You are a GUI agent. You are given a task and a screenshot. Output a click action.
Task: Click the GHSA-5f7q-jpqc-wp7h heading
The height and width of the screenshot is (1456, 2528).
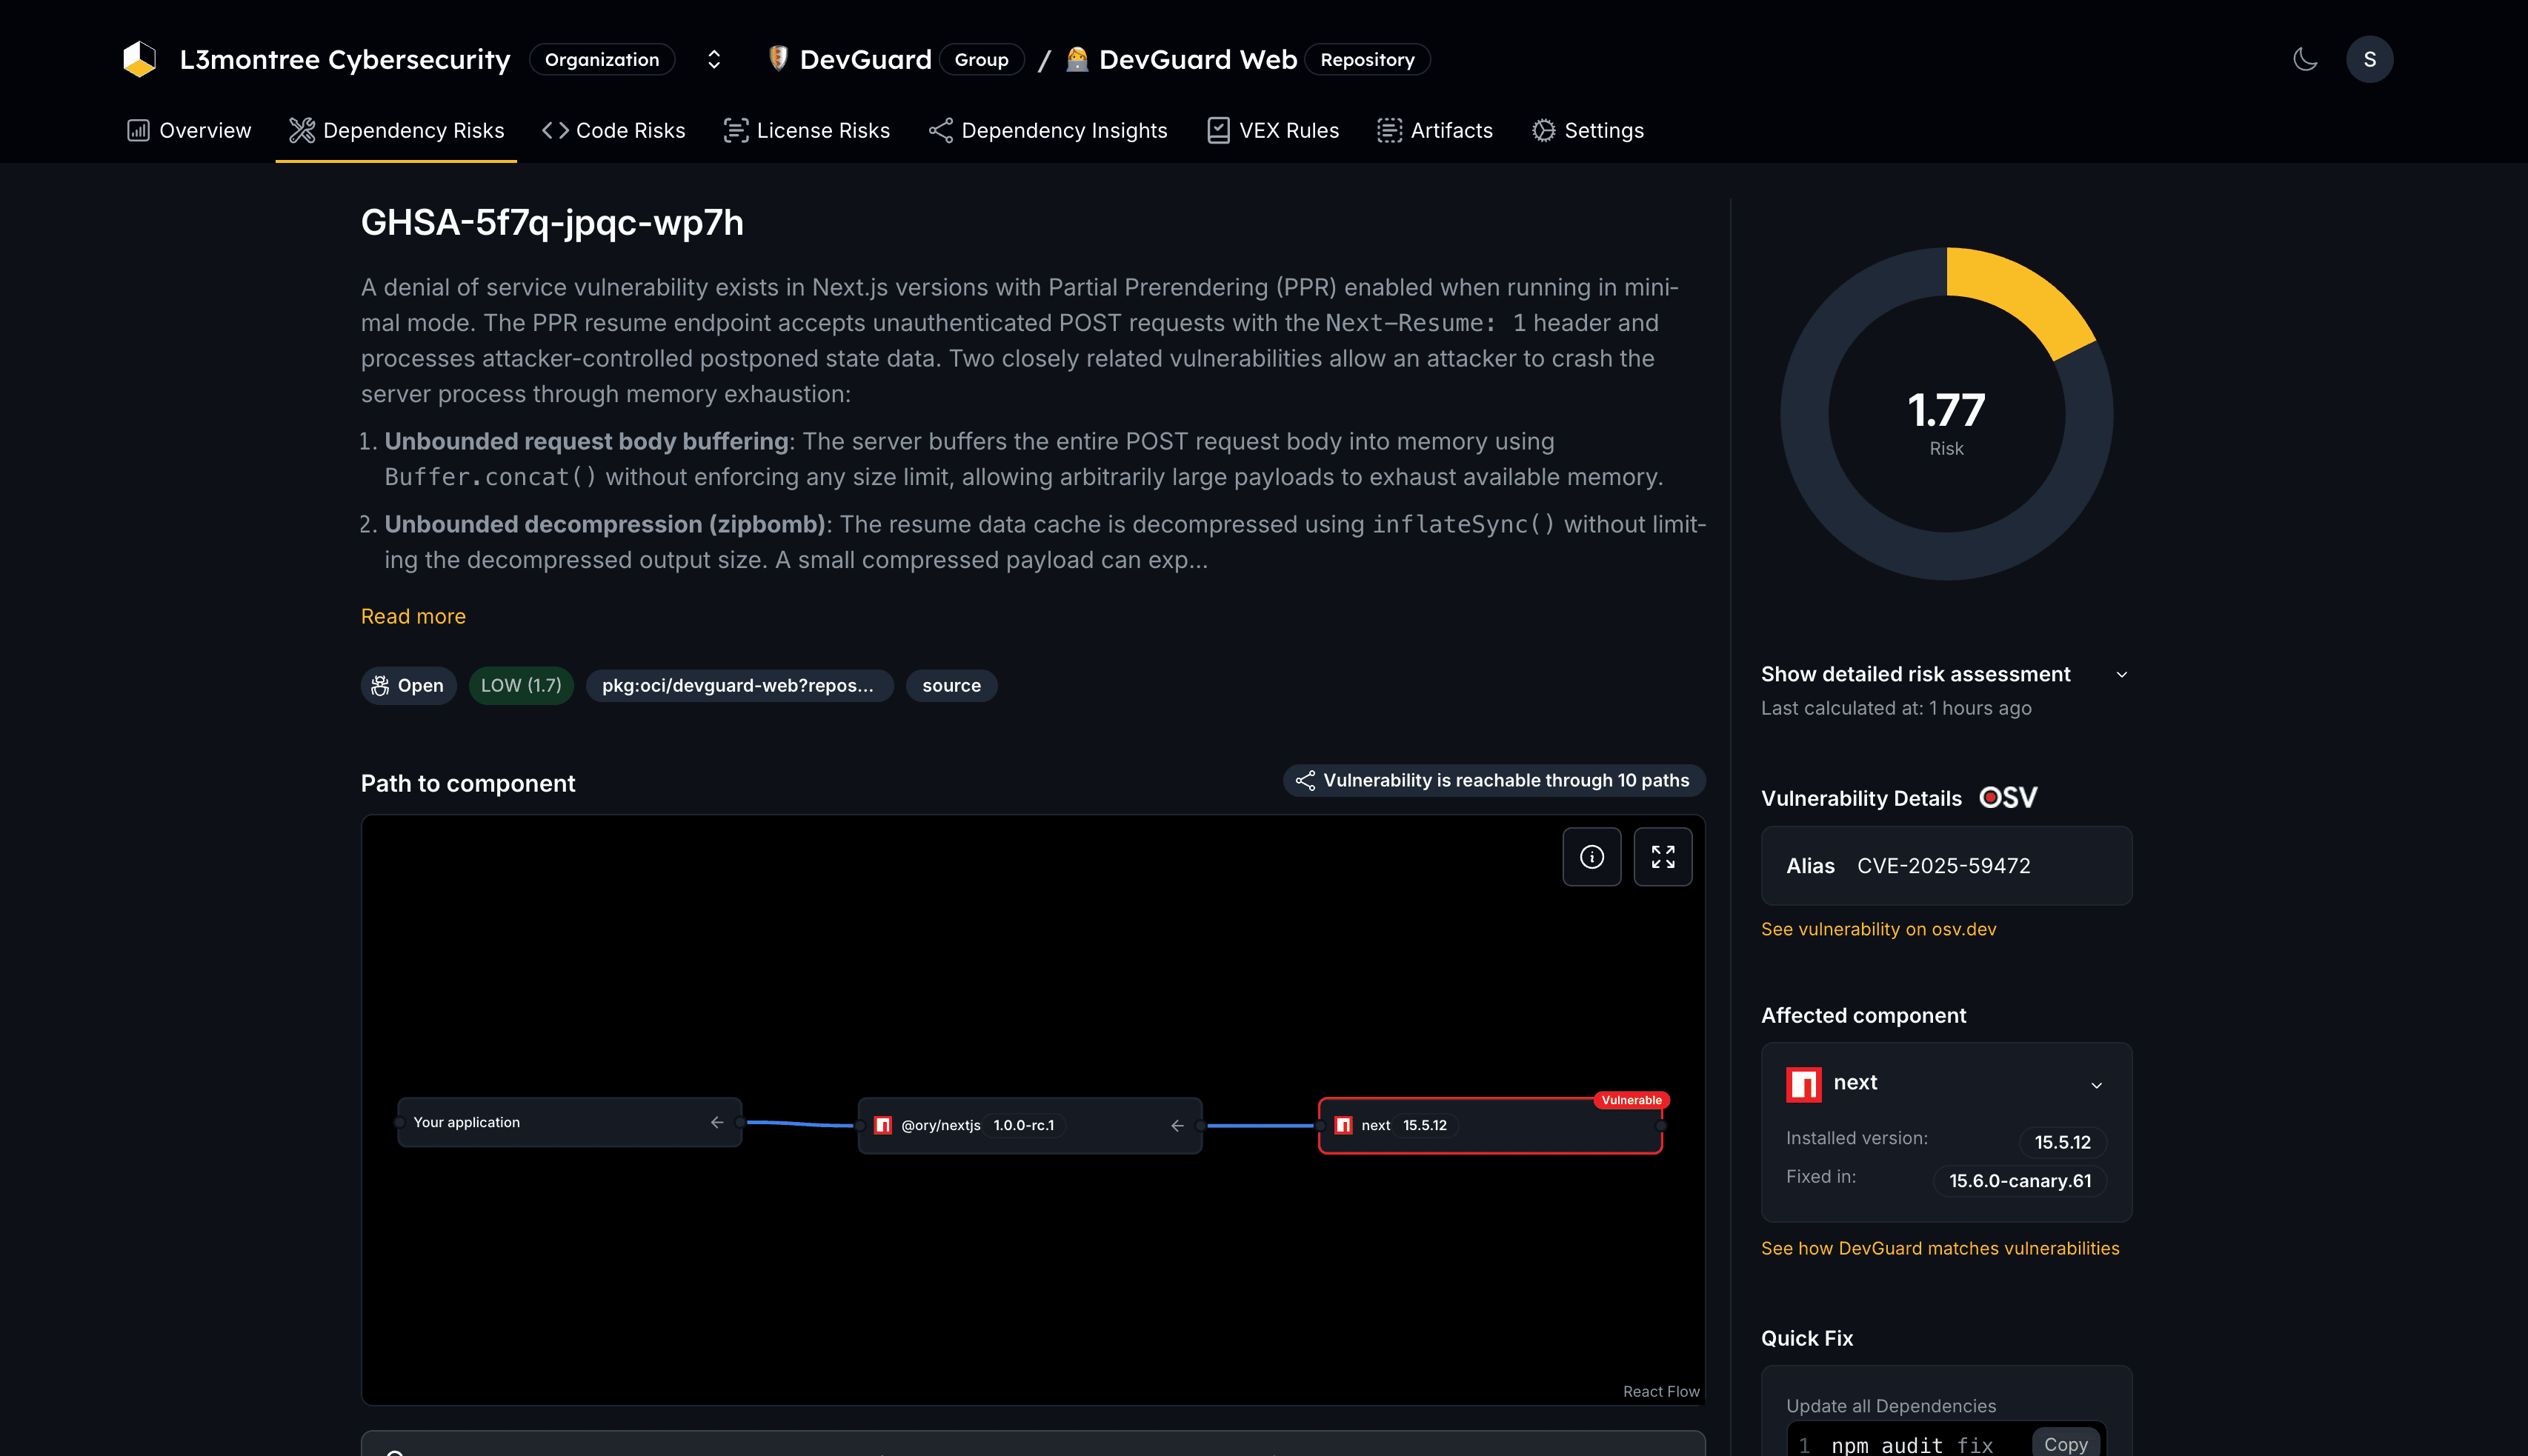click(x=551, y=222)
